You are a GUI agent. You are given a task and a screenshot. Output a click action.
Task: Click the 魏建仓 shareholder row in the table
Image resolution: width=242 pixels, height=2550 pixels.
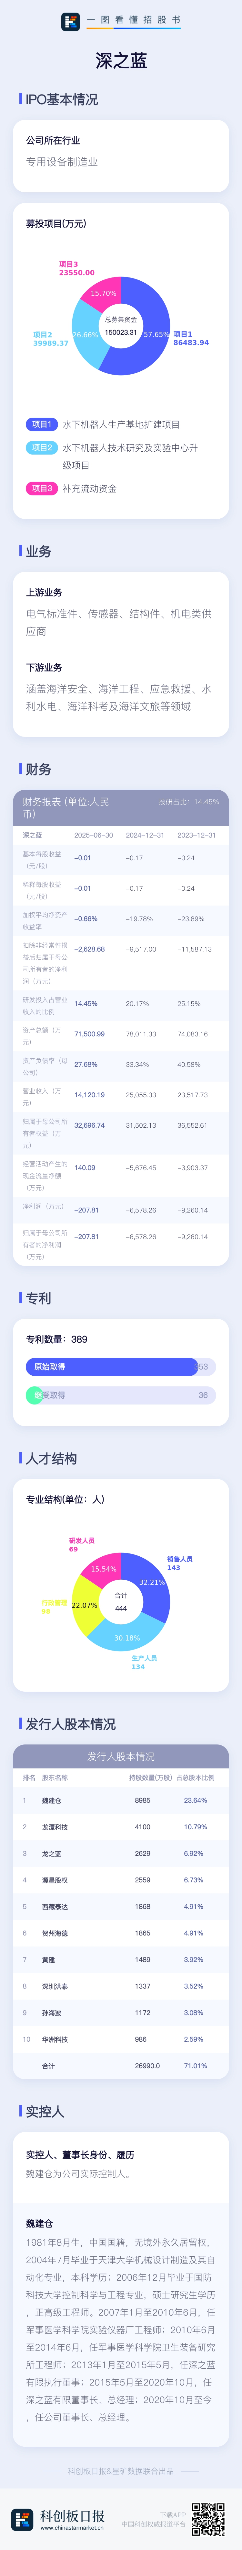click(120, 1801)
